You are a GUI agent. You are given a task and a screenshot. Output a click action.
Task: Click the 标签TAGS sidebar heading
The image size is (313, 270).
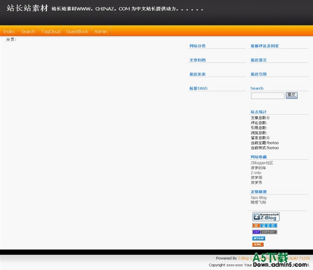click(x=199, y=88)
